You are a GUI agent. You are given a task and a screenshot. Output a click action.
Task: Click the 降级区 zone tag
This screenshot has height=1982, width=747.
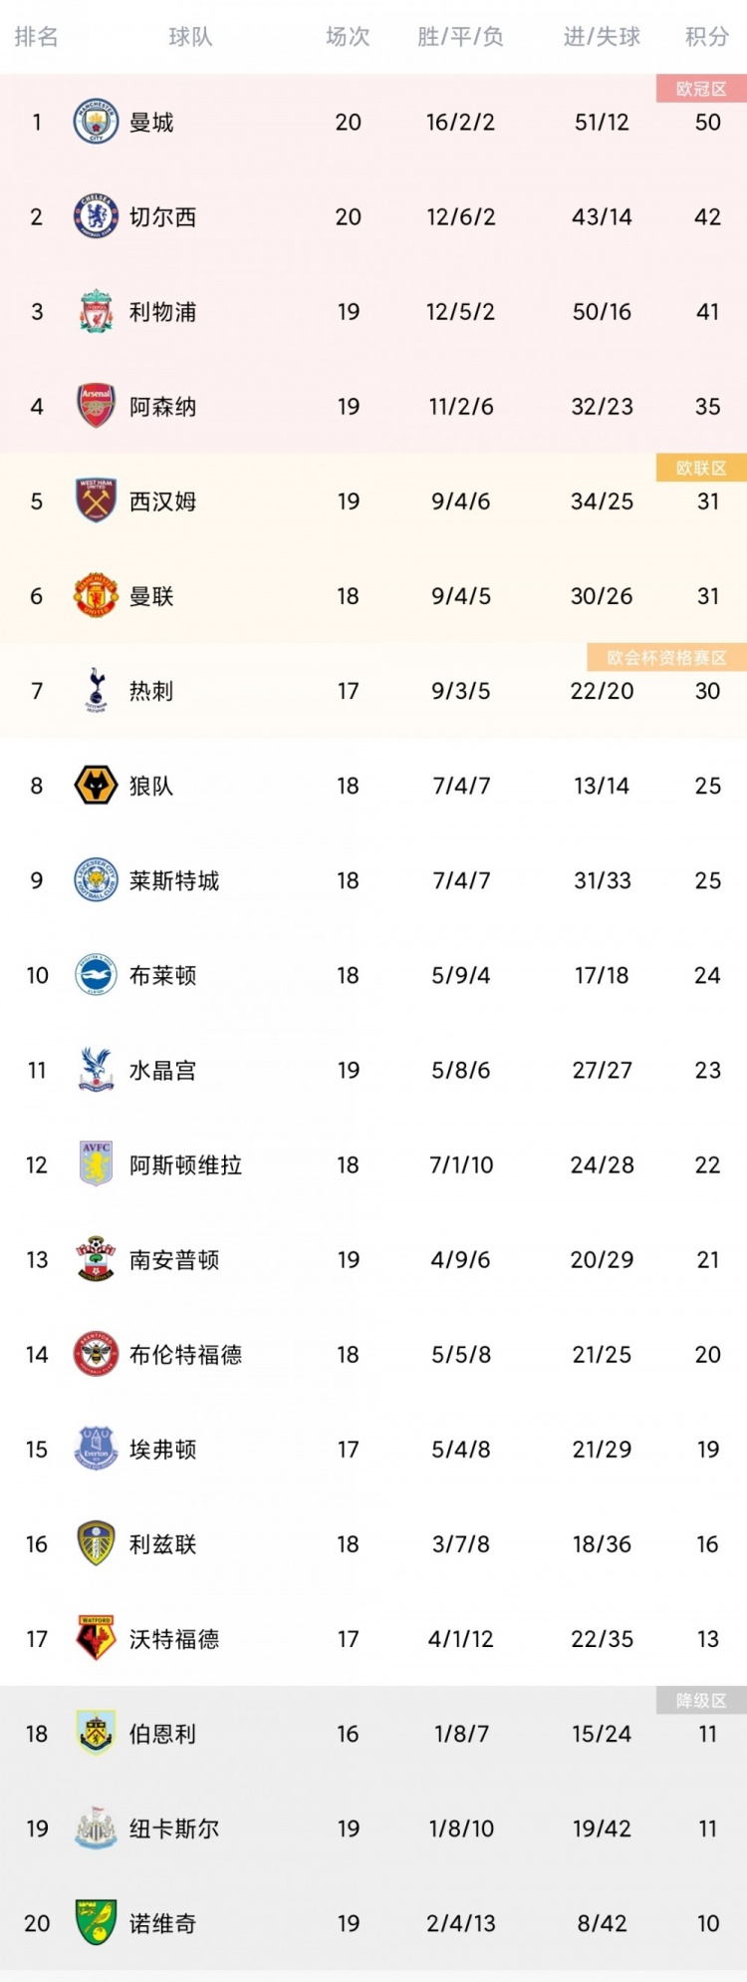[701, 1701]
